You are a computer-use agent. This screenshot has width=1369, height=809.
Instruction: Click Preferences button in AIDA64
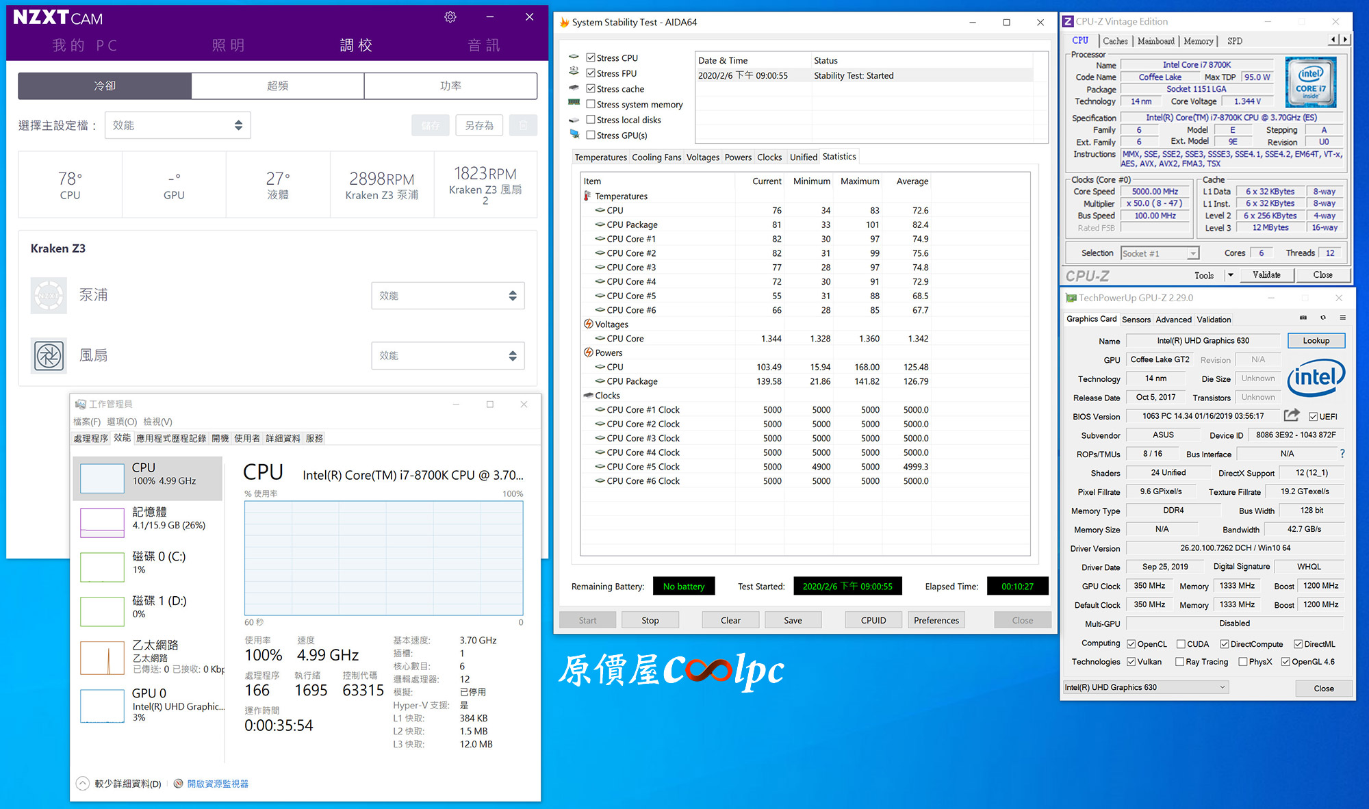[x=936, y=620]
